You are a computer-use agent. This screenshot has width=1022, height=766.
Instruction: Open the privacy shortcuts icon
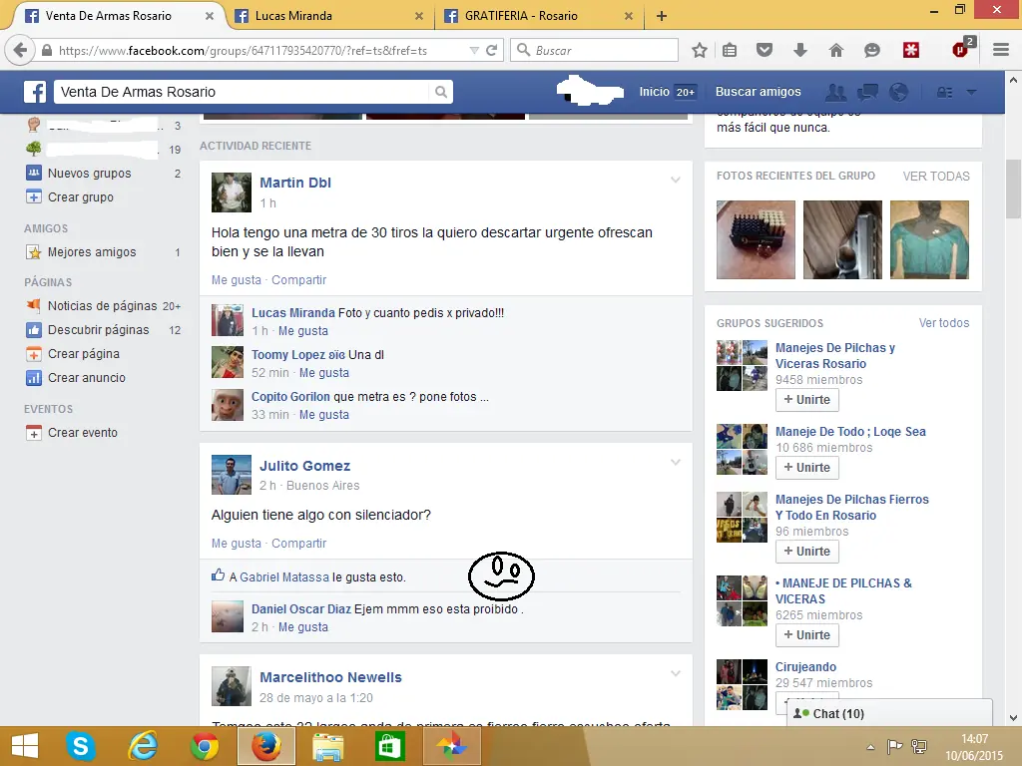click(944, 93)
